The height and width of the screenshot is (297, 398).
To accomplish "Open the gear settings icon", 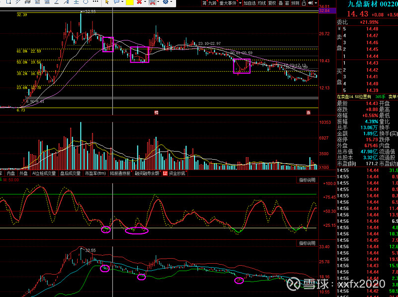I will click(x=166, y=2).
